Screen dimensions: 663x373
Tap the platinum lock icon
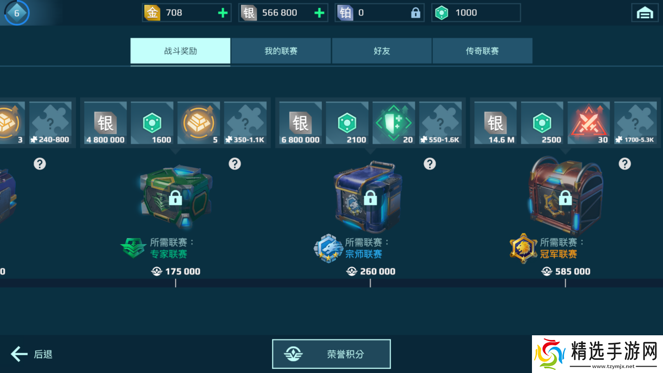[416, 13]
